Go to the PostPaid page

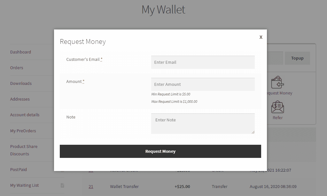coord(18,169)
